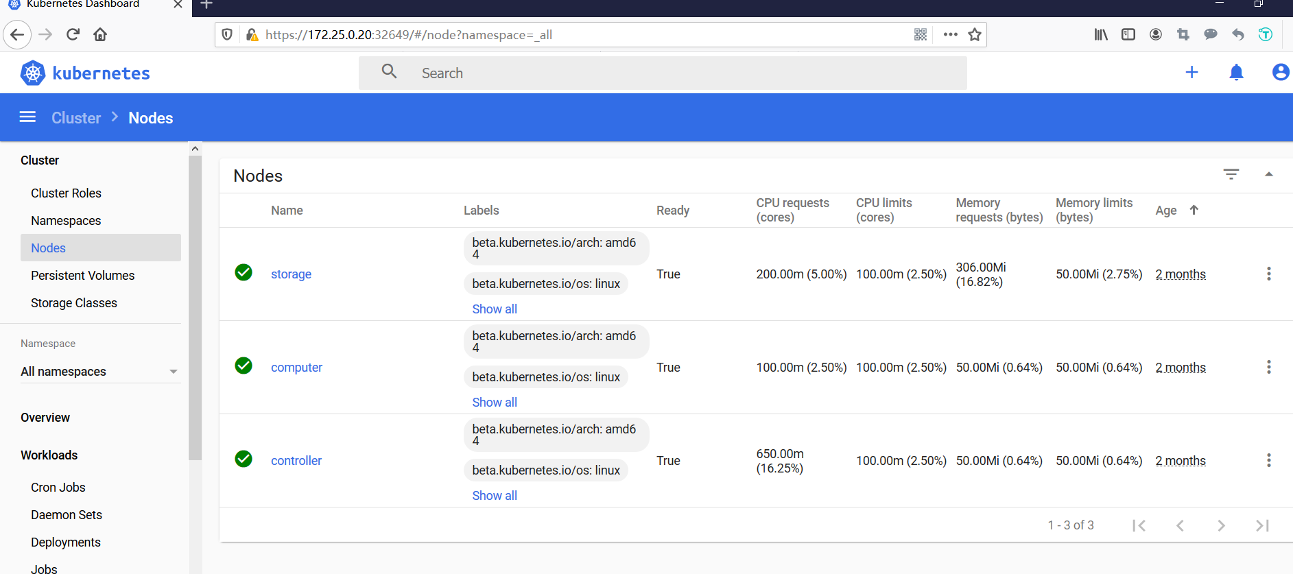Open a new browser tab with plus
The height and width of the screenshot is (574, 1293).
tap(206, 5)
